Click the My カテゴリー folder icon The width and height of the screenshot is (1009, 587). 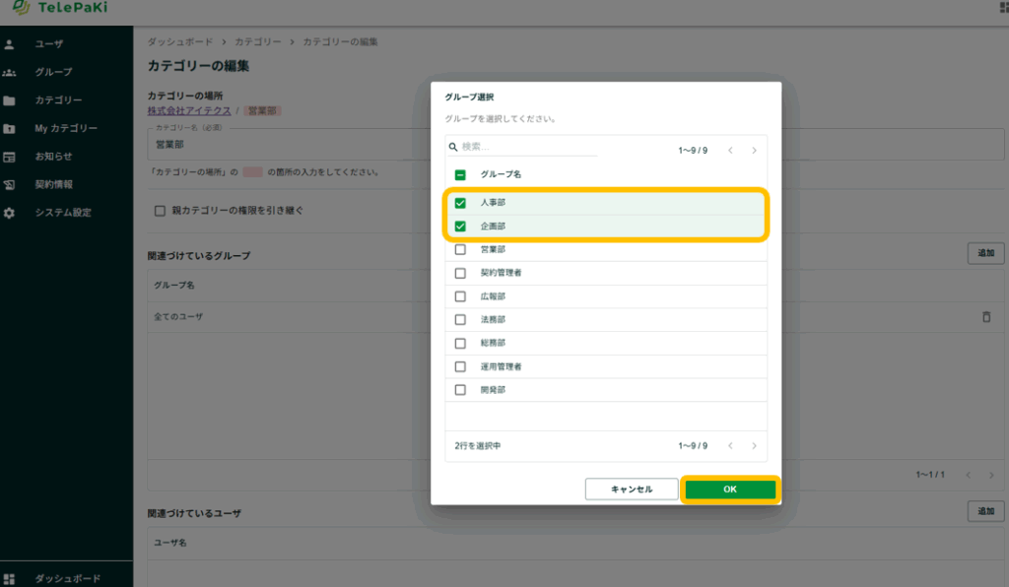(x=9, y=128)
